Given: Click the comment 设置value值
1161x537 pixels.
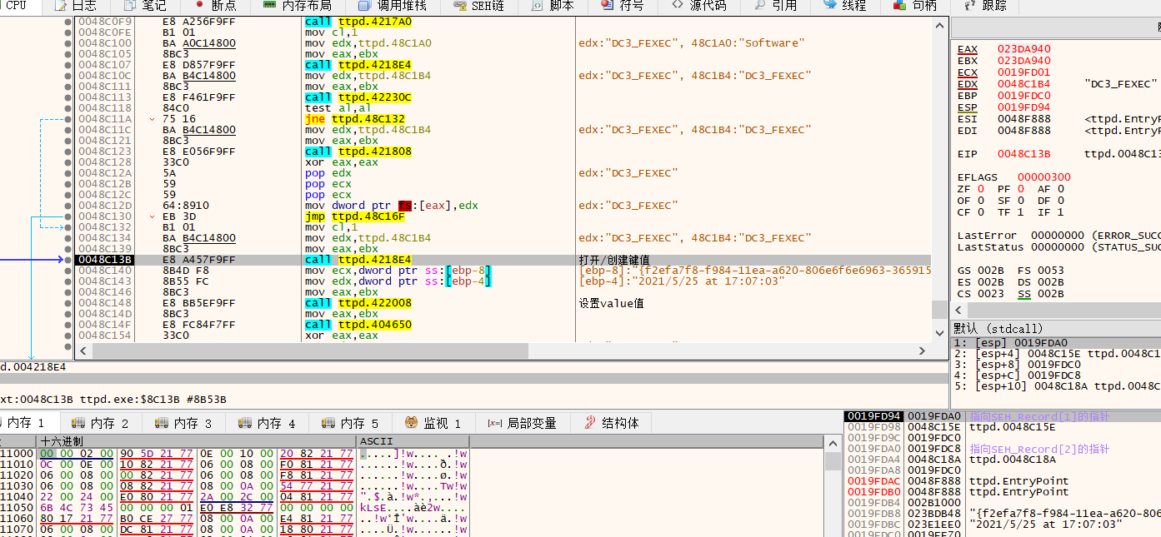Looking at the screenshot, I should [611, 303].
